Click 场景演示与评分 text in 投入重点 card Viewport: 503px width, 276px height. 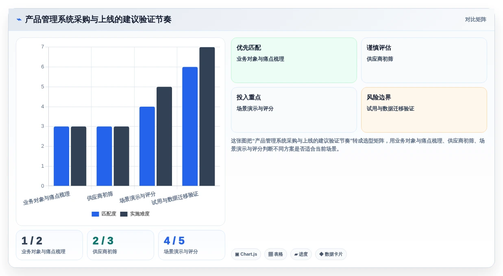[x=255, y=109]
